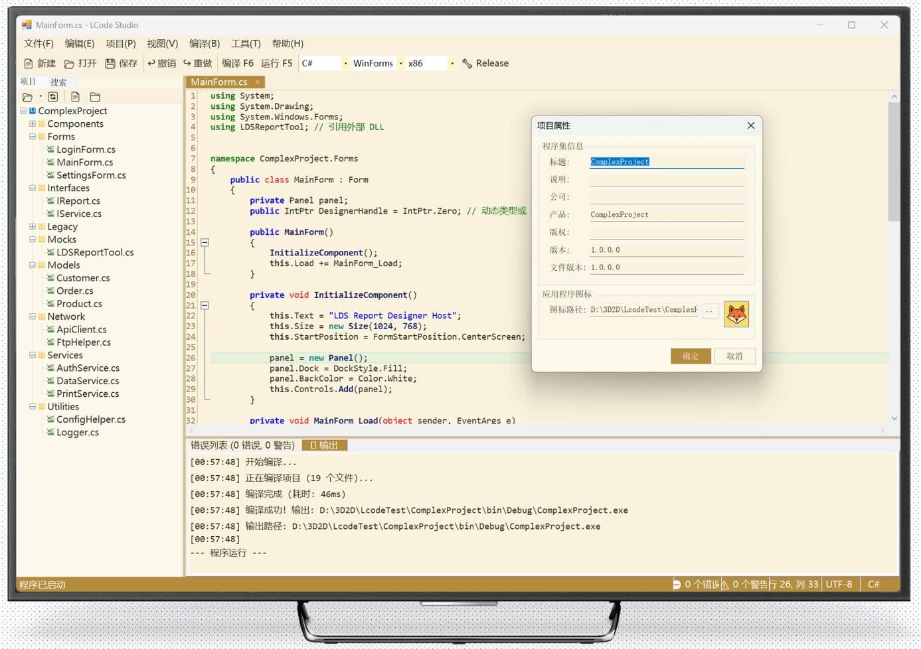
Task: Redo the edit with 重做
Action: coord(187,63)
